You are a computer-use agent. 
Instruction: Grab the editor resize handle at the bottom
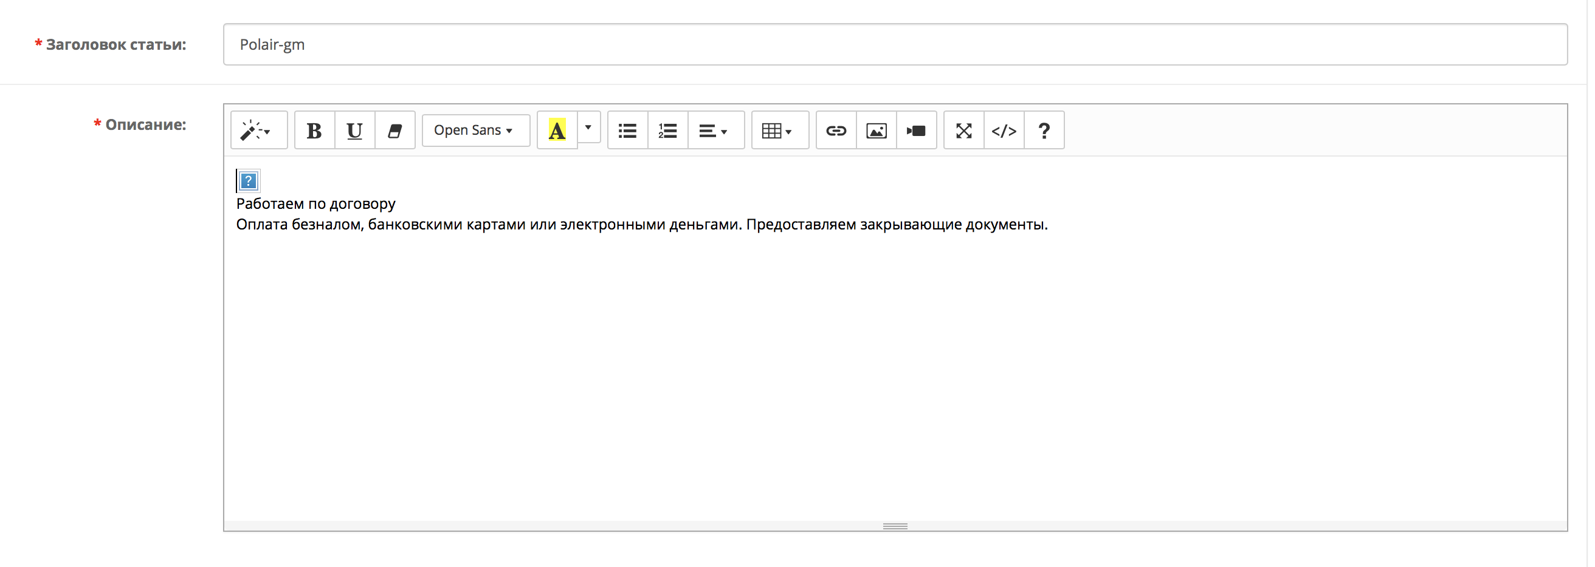[x=895, y=526]
